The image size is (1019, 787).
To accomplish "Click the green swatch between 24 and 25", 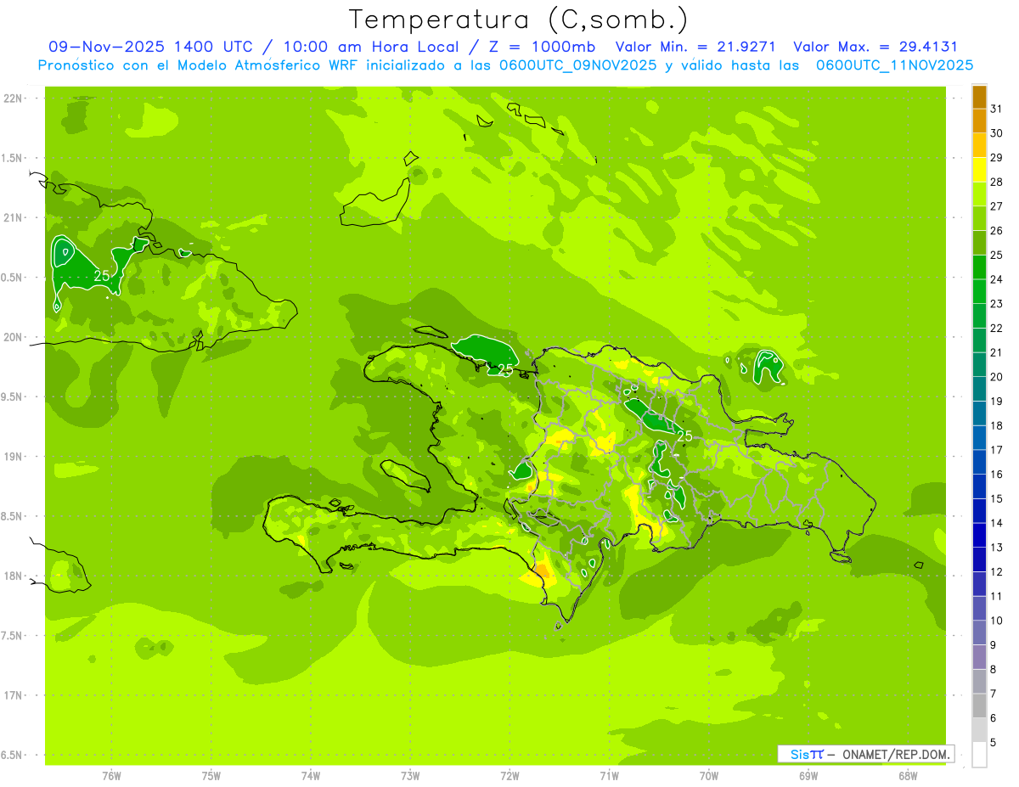I will [x=979, y=267].
